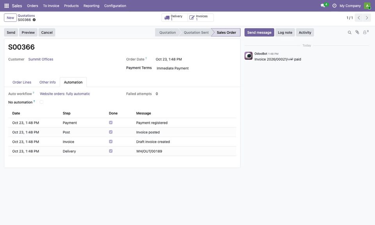This screenshot has height=225, width=375.
Task: Click the New button
Action: click(10, 18)
